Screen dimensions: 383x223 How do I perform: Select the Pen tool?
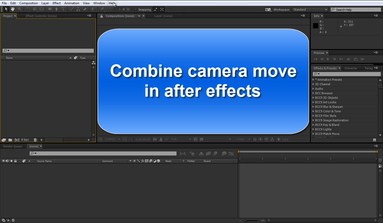coord(57,9)
